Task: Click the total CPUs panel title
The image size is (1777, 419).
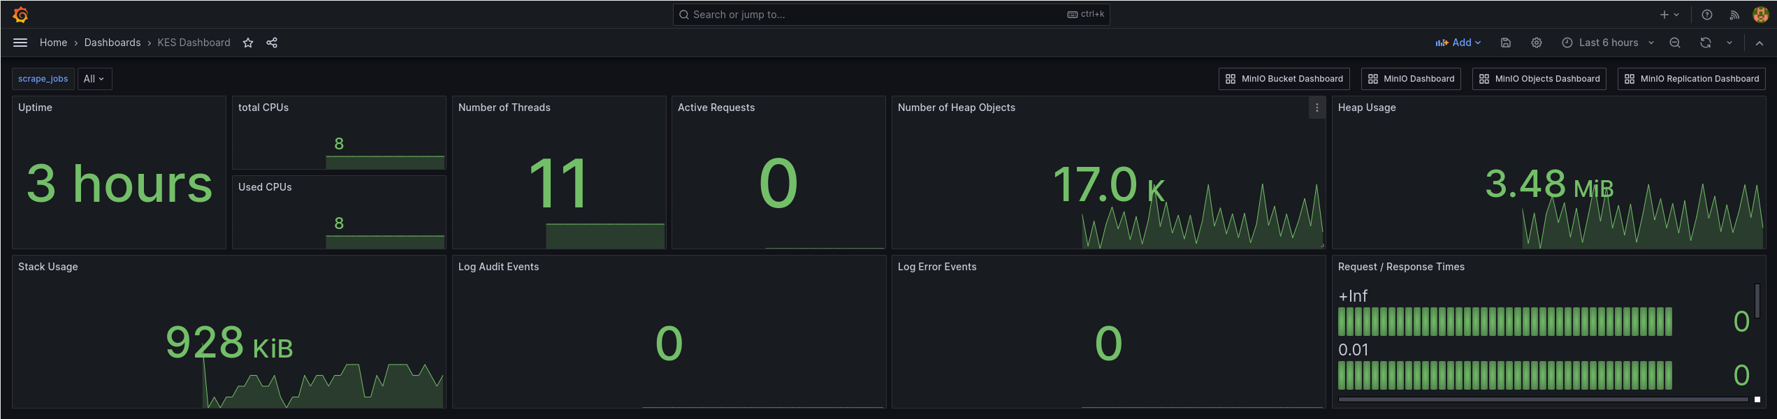Action: click(x=263, y=108)
